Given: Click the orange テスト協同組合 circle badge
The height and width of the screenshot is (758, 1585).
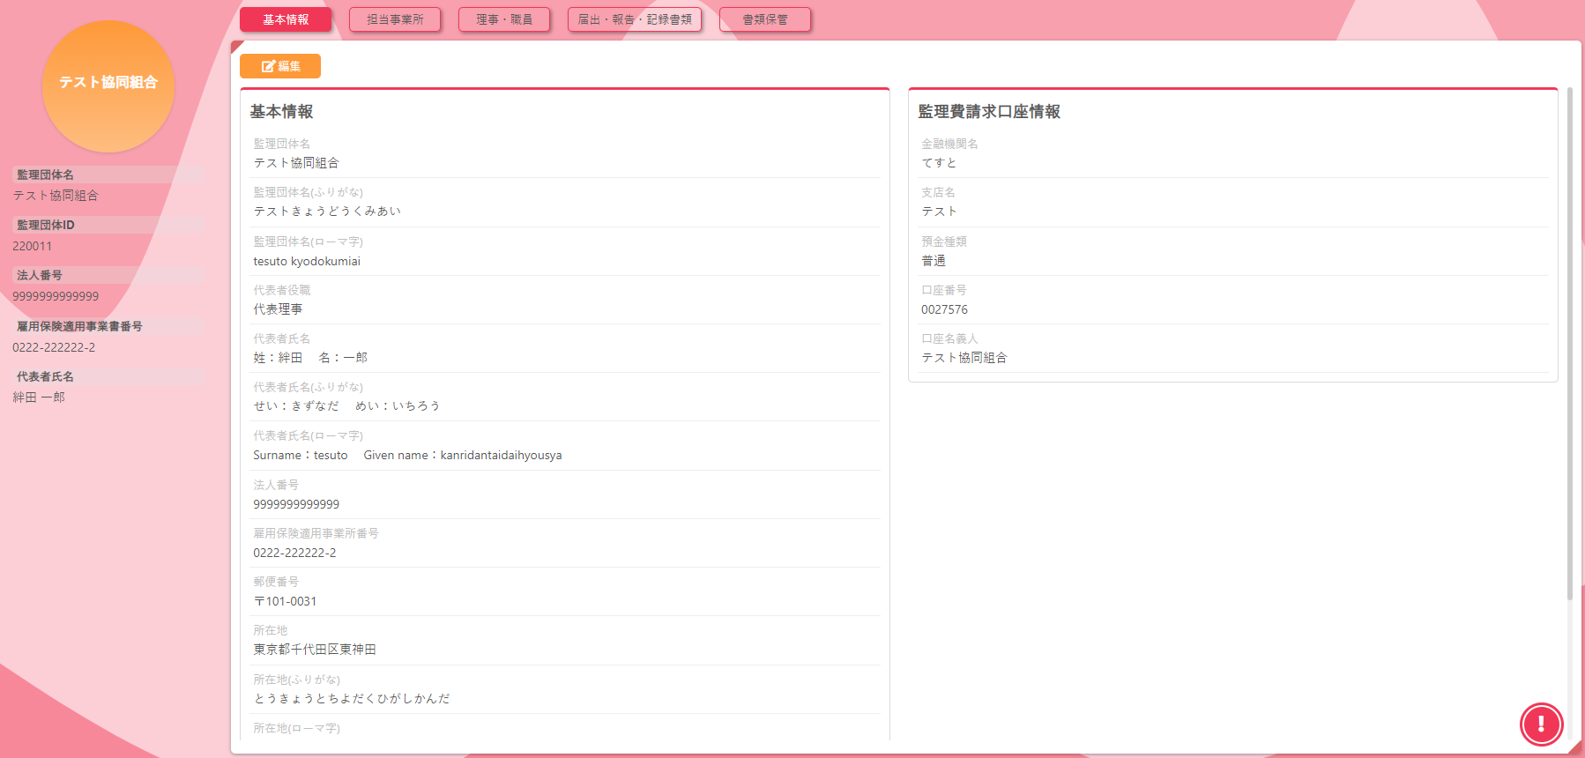Looking at the screenshot, I should click(108, 85).
